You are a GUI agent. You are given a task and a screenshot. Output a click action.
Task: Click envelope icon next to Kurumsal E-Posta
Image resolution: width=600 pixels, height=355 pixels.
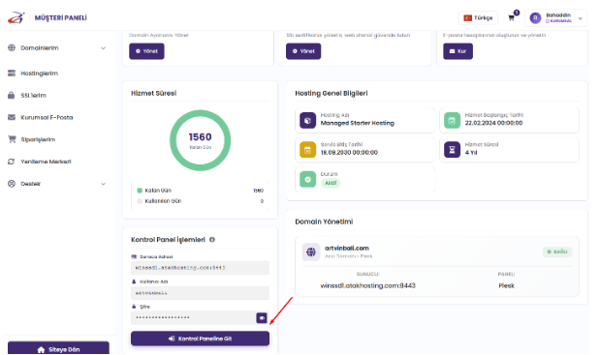(x=12, y=117)
